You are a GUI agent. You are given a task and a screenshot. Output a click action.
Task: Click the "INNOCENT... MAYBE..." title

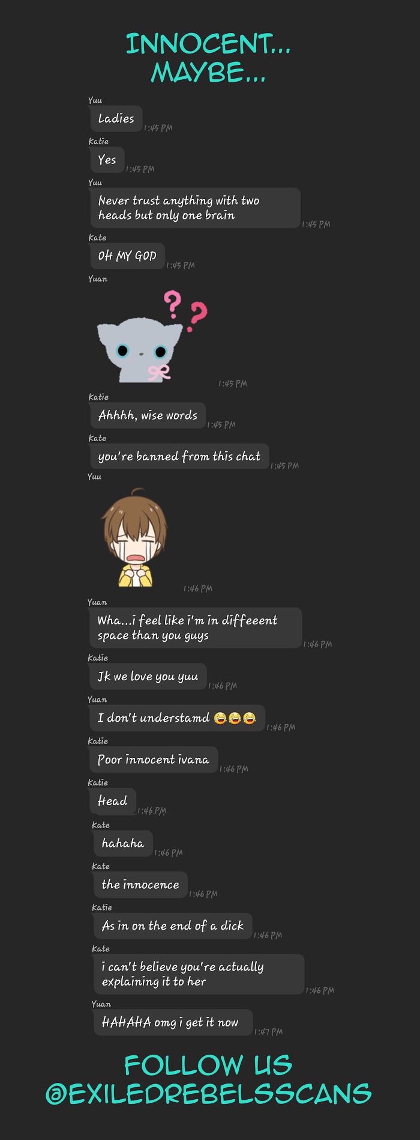coord(208,58)
